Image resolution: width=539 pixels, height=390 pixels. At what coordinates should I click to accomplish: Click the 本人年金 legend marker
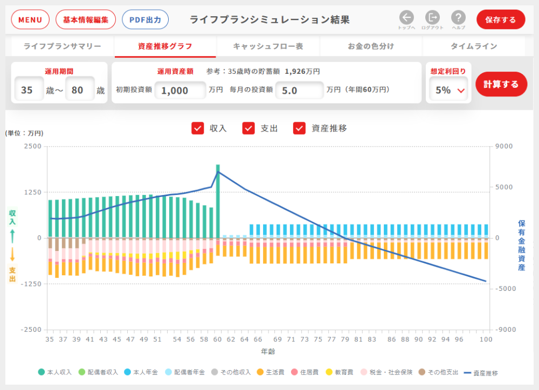128,372
